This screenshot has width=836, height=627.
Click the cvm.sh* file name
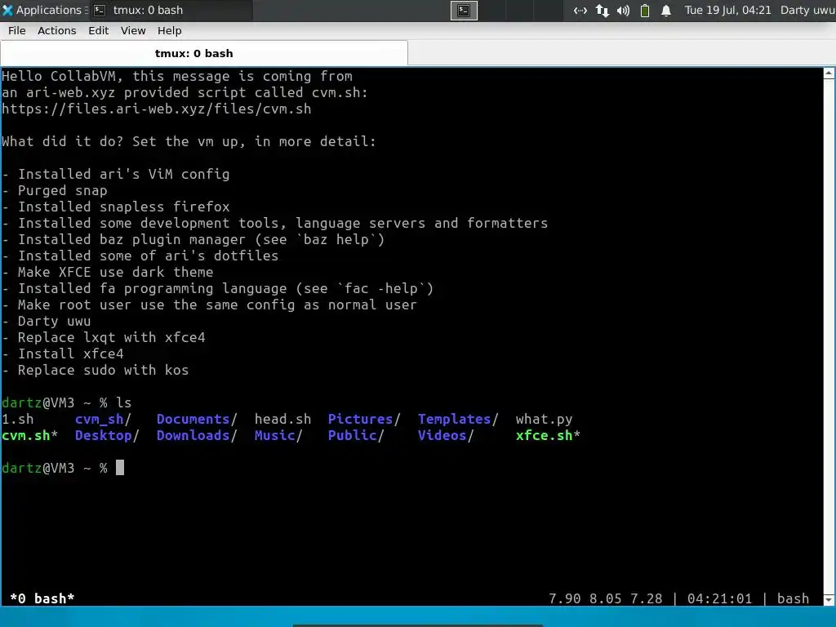coord(29,436)
